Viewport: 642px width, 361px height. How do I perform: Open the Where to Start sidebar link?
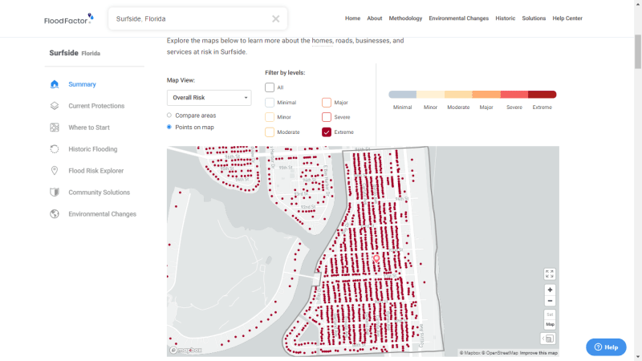[x=89, y=128]
